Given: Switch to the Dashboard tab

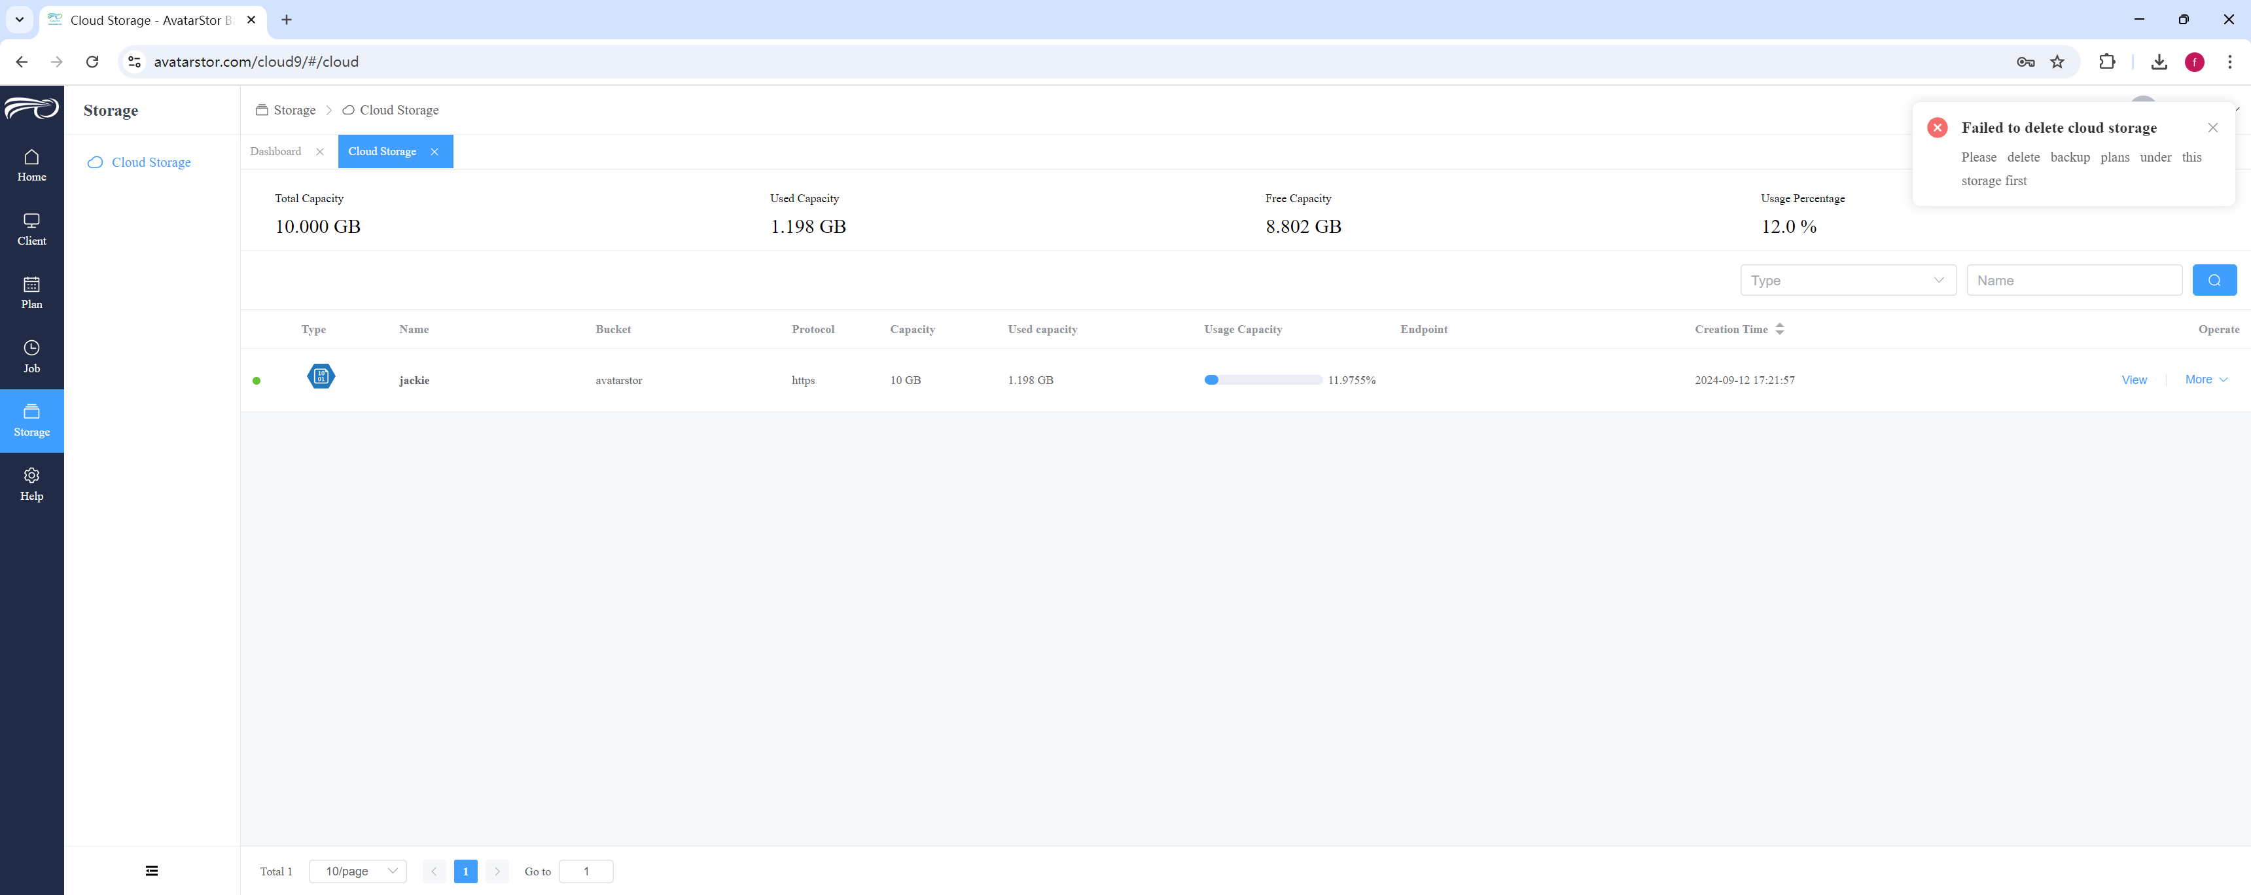Looking at the screenshot, I should click(275, 151).
